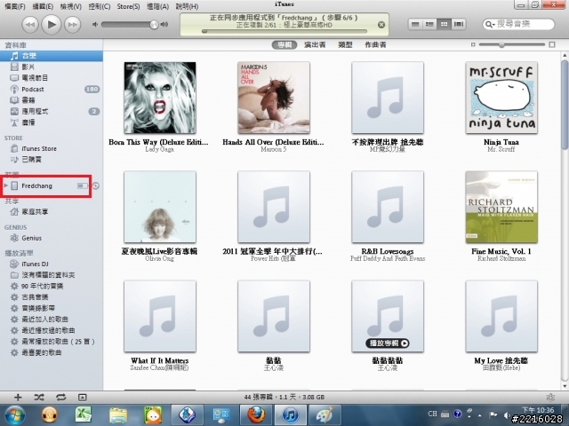This screenshot has height=426, width=569.
Task: Toggle repeat in the bottom bar
Action: [61, 398]
